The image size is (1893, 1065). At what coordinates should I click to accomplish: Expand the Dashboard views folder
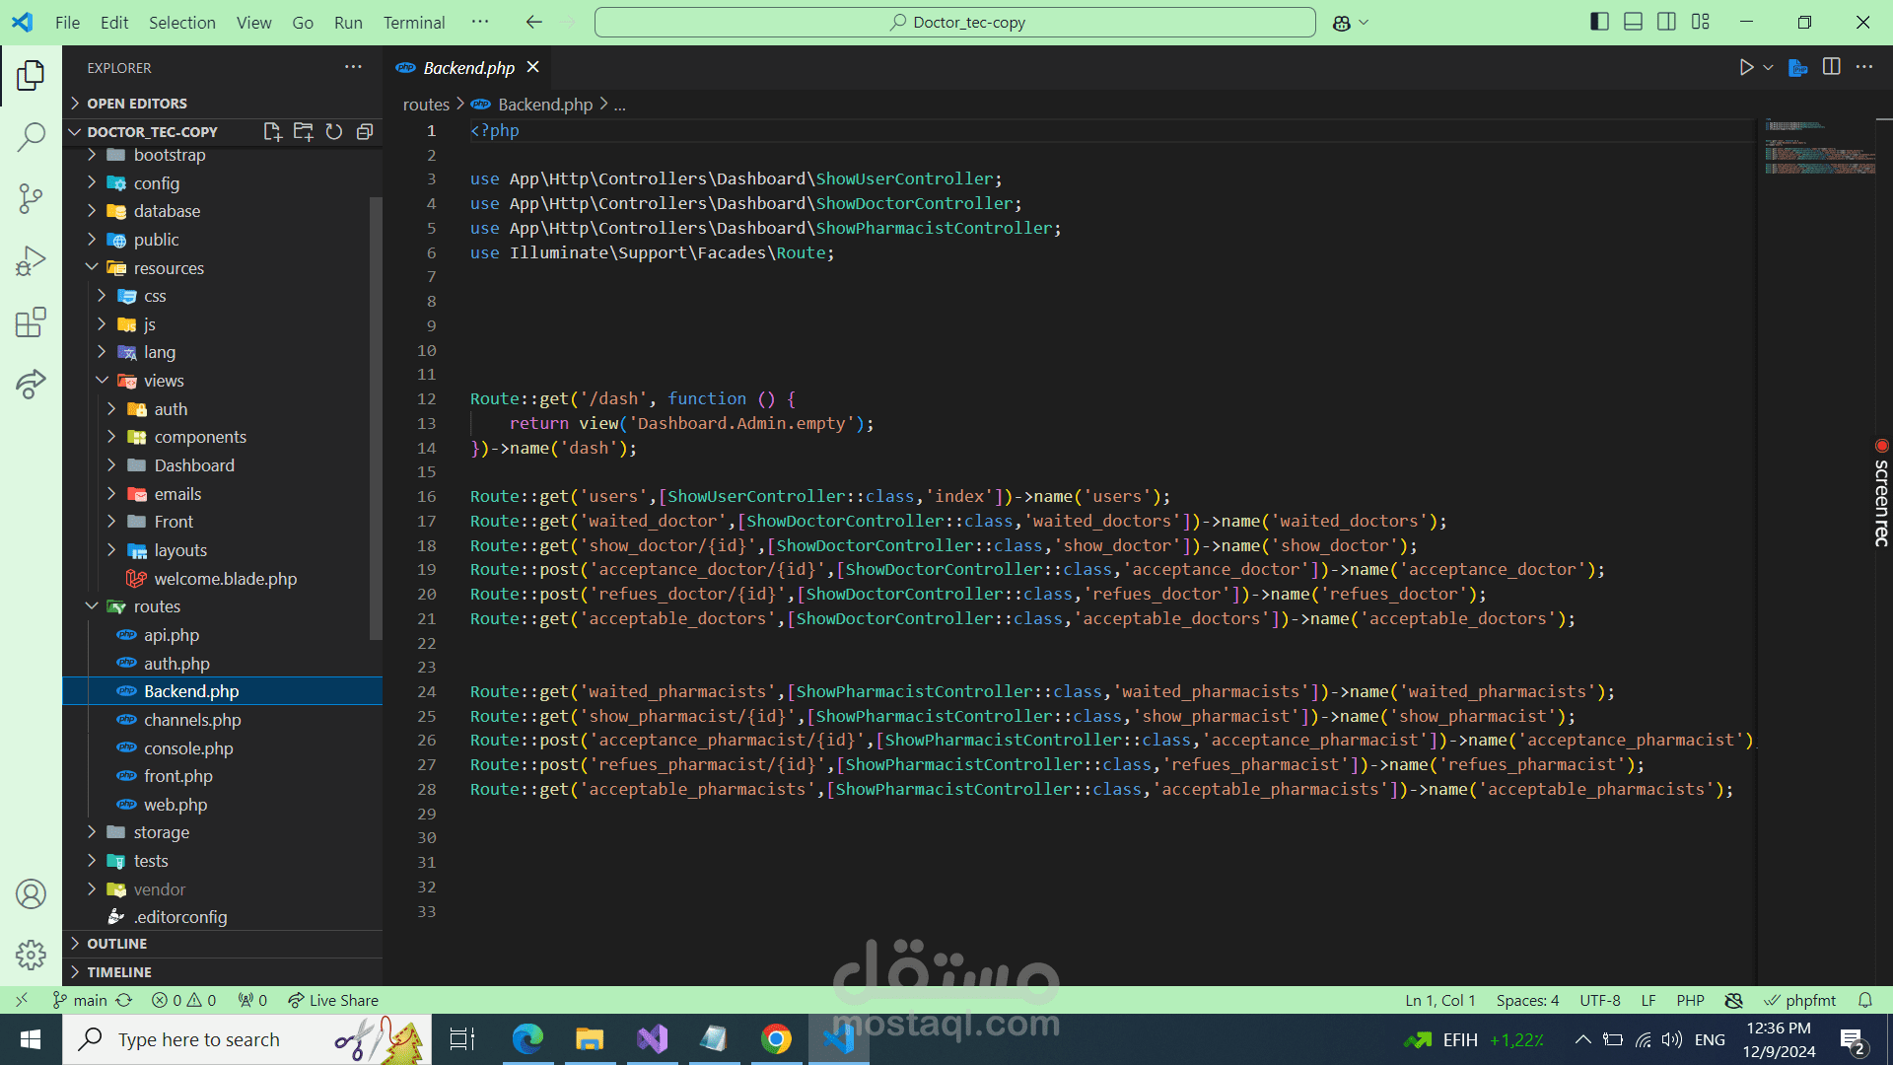[x=193, y=465]
